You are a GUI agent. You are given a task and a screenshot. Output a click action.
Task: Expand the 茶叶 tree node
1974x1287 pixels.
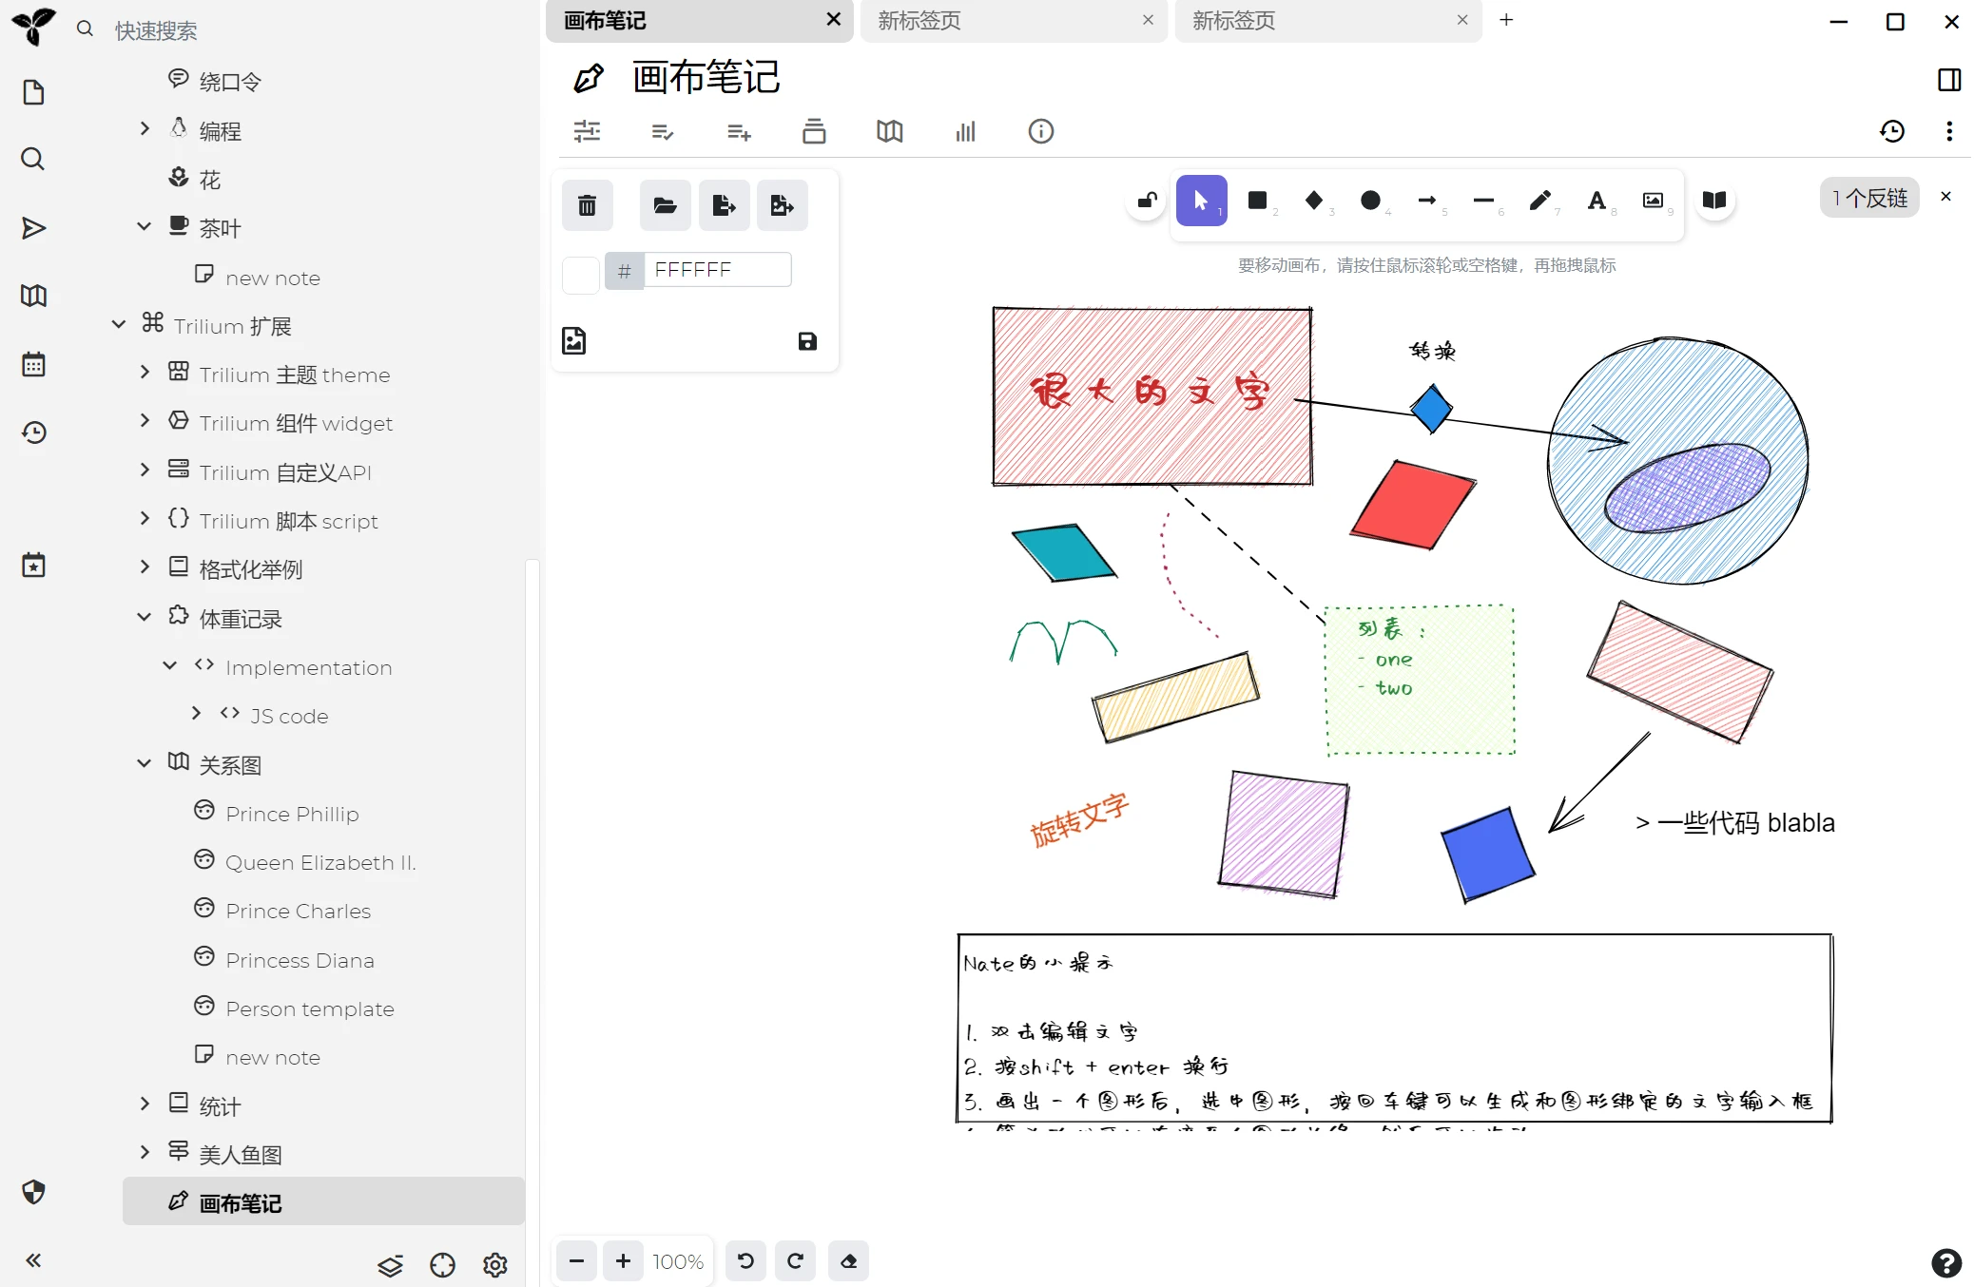point(143,227)
